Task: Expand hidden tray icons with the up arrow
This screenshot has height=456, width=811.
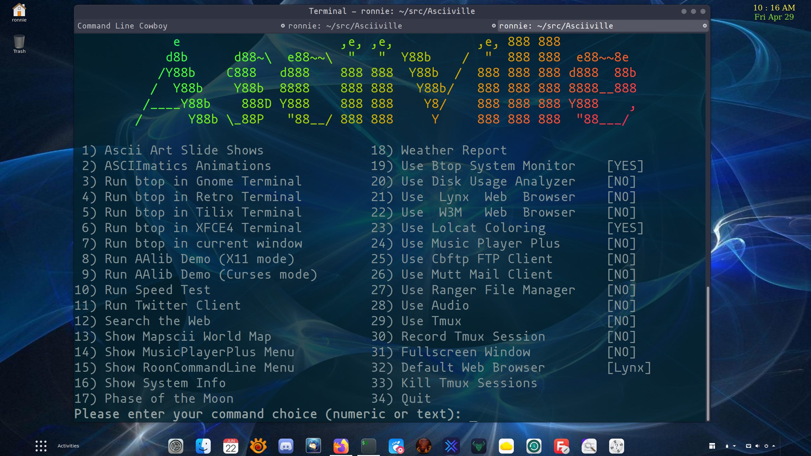Action: pyautogui.click(x=774, y=446)
